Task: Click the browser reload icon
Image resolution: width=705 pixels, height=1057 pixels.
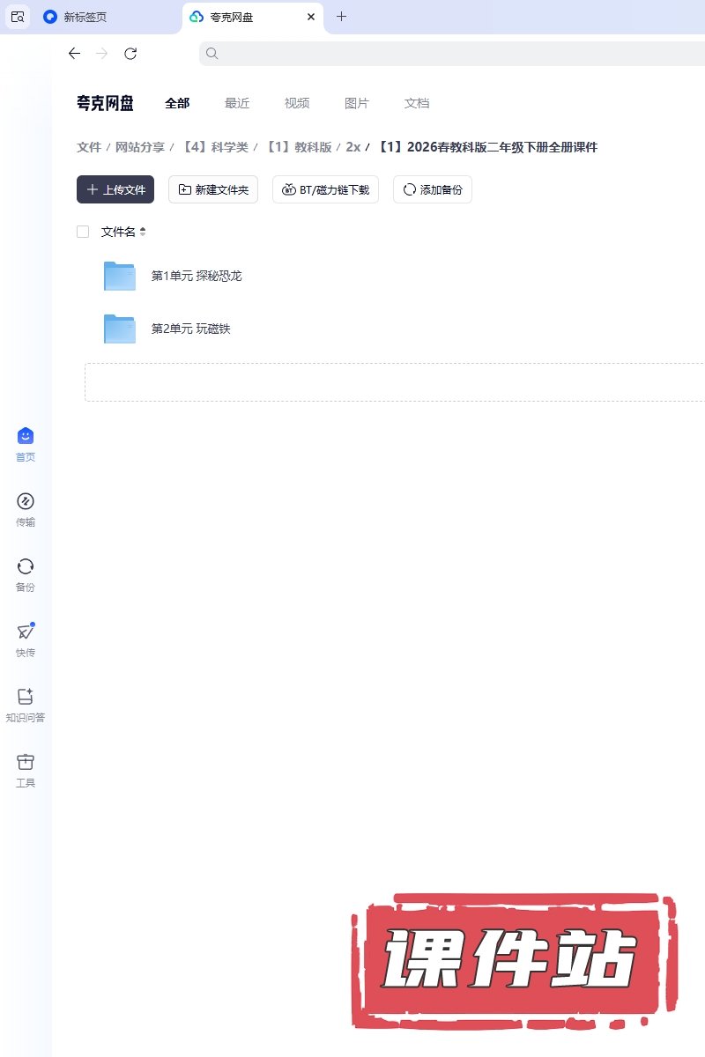Action: point(130,54)
